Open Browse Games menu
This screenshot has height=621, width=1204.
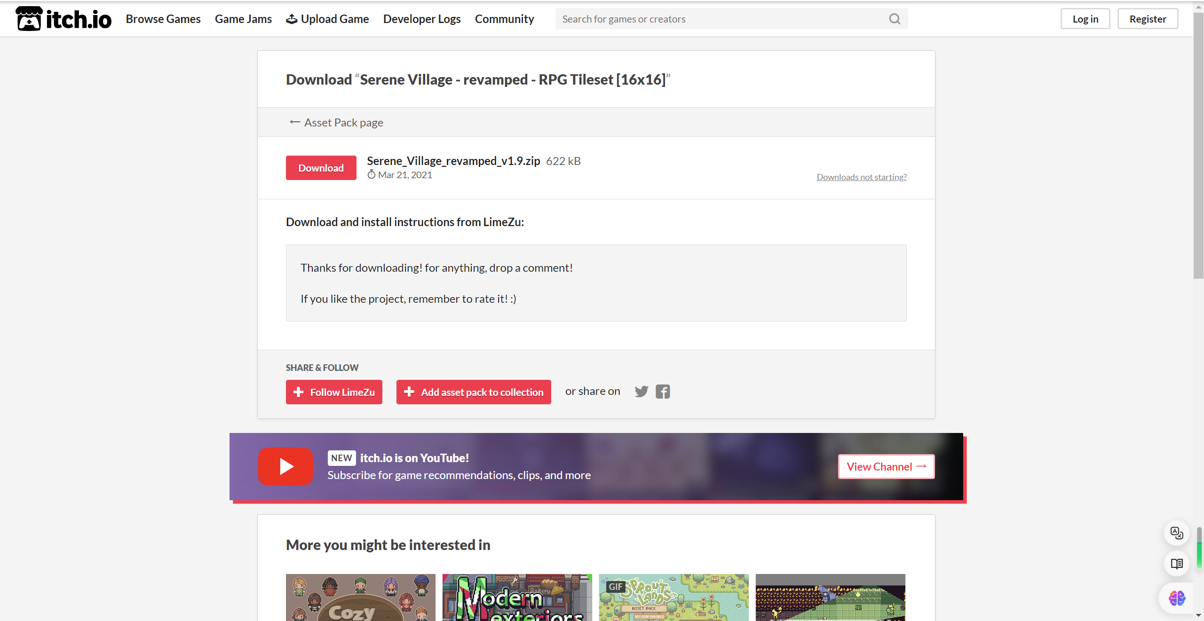[x=163, y=19]
